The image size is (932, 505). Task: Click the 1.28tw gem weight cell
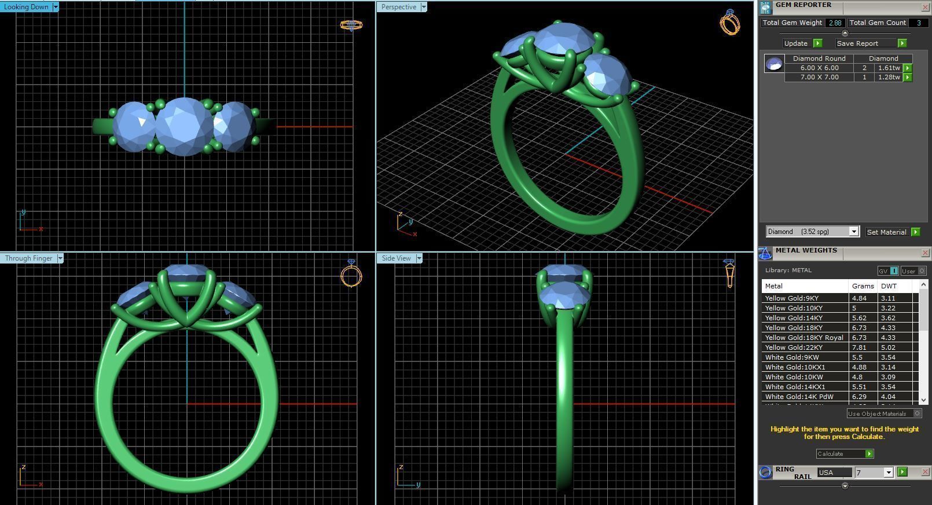pyautogui.click(x=889, y=77)
